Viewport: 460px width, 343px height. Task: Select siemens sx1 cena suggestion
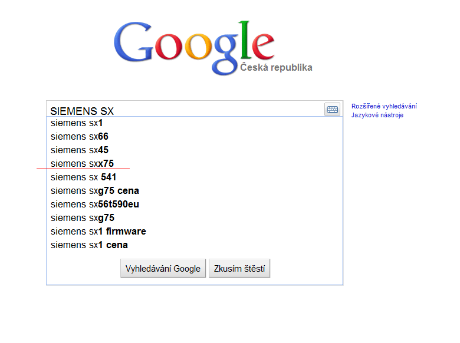[195, 245]
